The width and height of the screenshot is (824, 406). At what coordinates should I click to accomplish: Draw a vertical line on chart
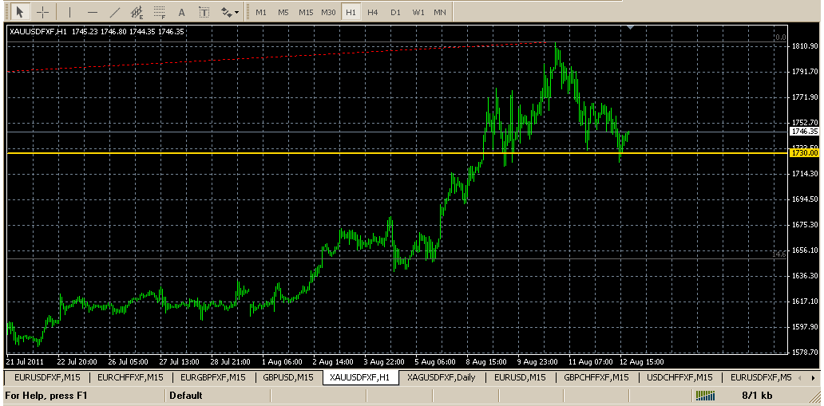(69, 12)
